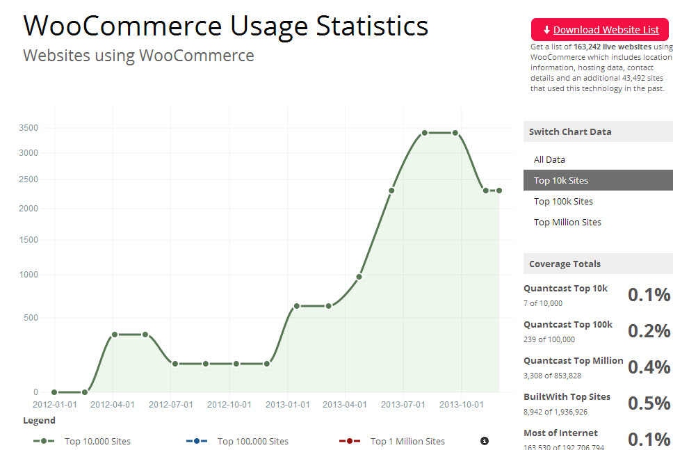Click the 2013-10-01 axis label

click(x=462, y=405)
